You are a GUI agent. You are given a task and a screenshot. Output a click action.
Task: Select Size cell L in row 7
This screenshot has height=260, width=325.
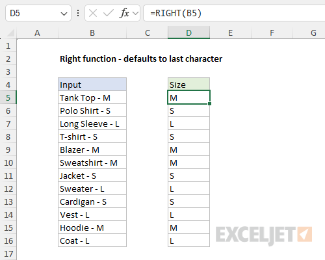coord(188,123)
